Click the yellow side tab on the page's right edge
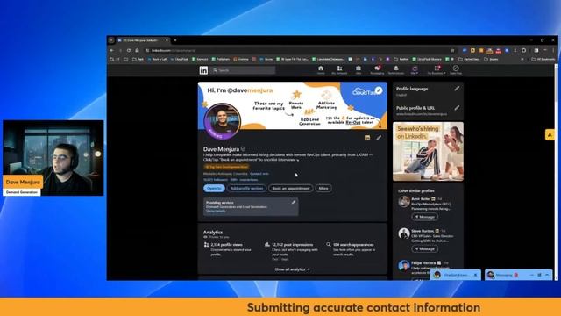 coord(550,134)
